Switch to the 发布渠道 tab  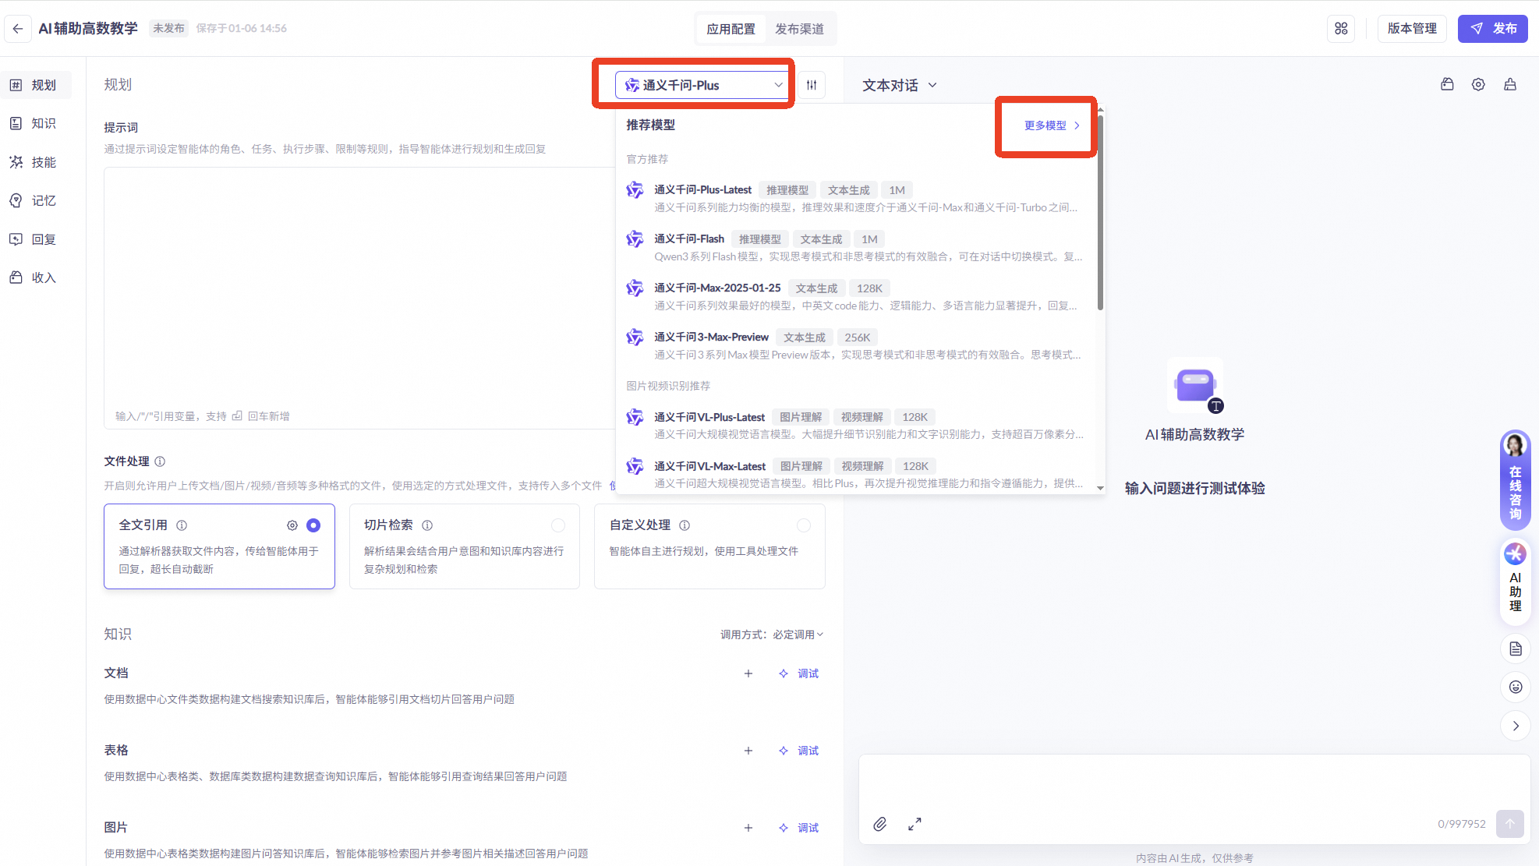tap(799, 29)
